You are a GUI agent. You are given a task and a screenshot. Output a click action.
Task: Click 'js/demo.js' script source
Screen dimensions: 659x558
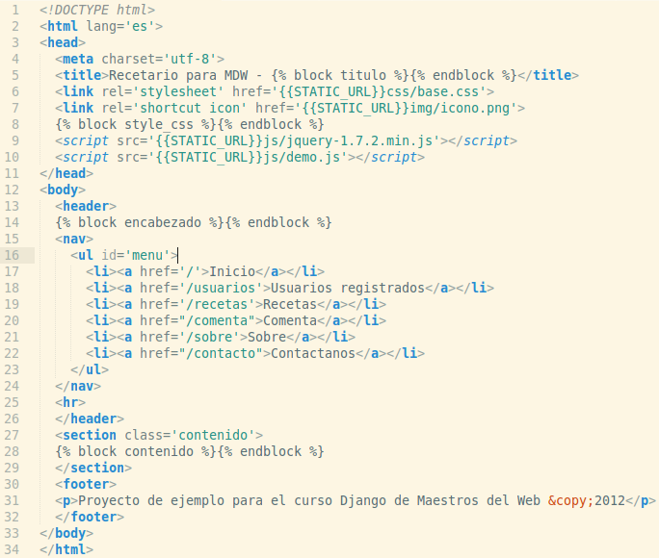coord(302,157)
